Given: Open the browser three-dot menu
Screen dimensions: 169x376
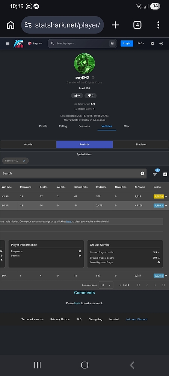Looking at the screenshot, I should (158, 25).
